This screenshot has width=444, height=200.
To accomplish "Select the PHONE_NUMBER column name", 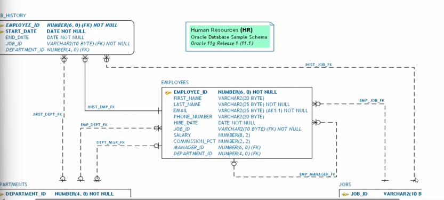I will [193, 117].
